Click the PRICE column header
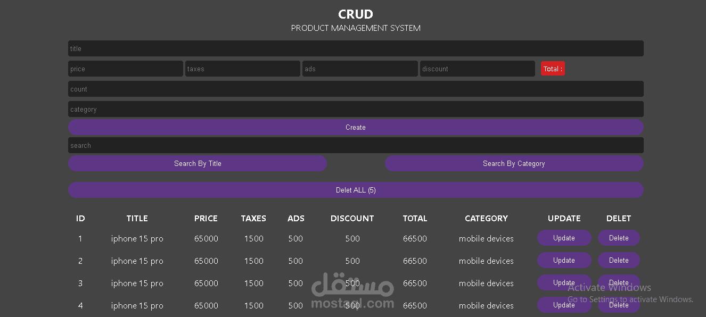The width and height of the screenshot is (706, 317). point(206,218)
